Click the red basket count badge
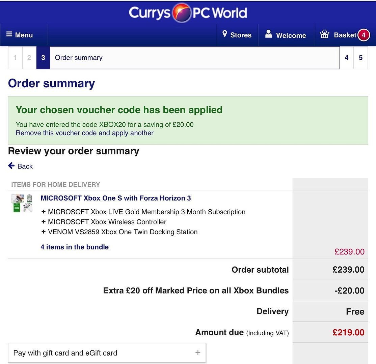Viewport: 376px width, 364px height. pyautogui.click(x=364, y=35)
